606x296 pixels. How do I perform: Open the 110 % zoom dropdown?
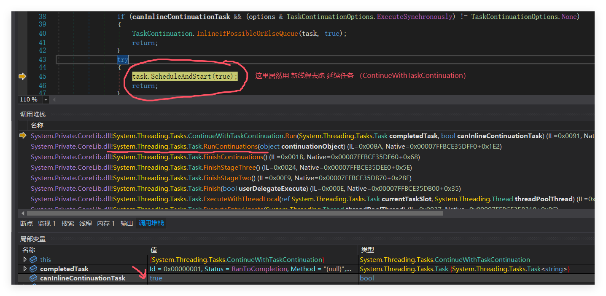(x=46, y=100)
